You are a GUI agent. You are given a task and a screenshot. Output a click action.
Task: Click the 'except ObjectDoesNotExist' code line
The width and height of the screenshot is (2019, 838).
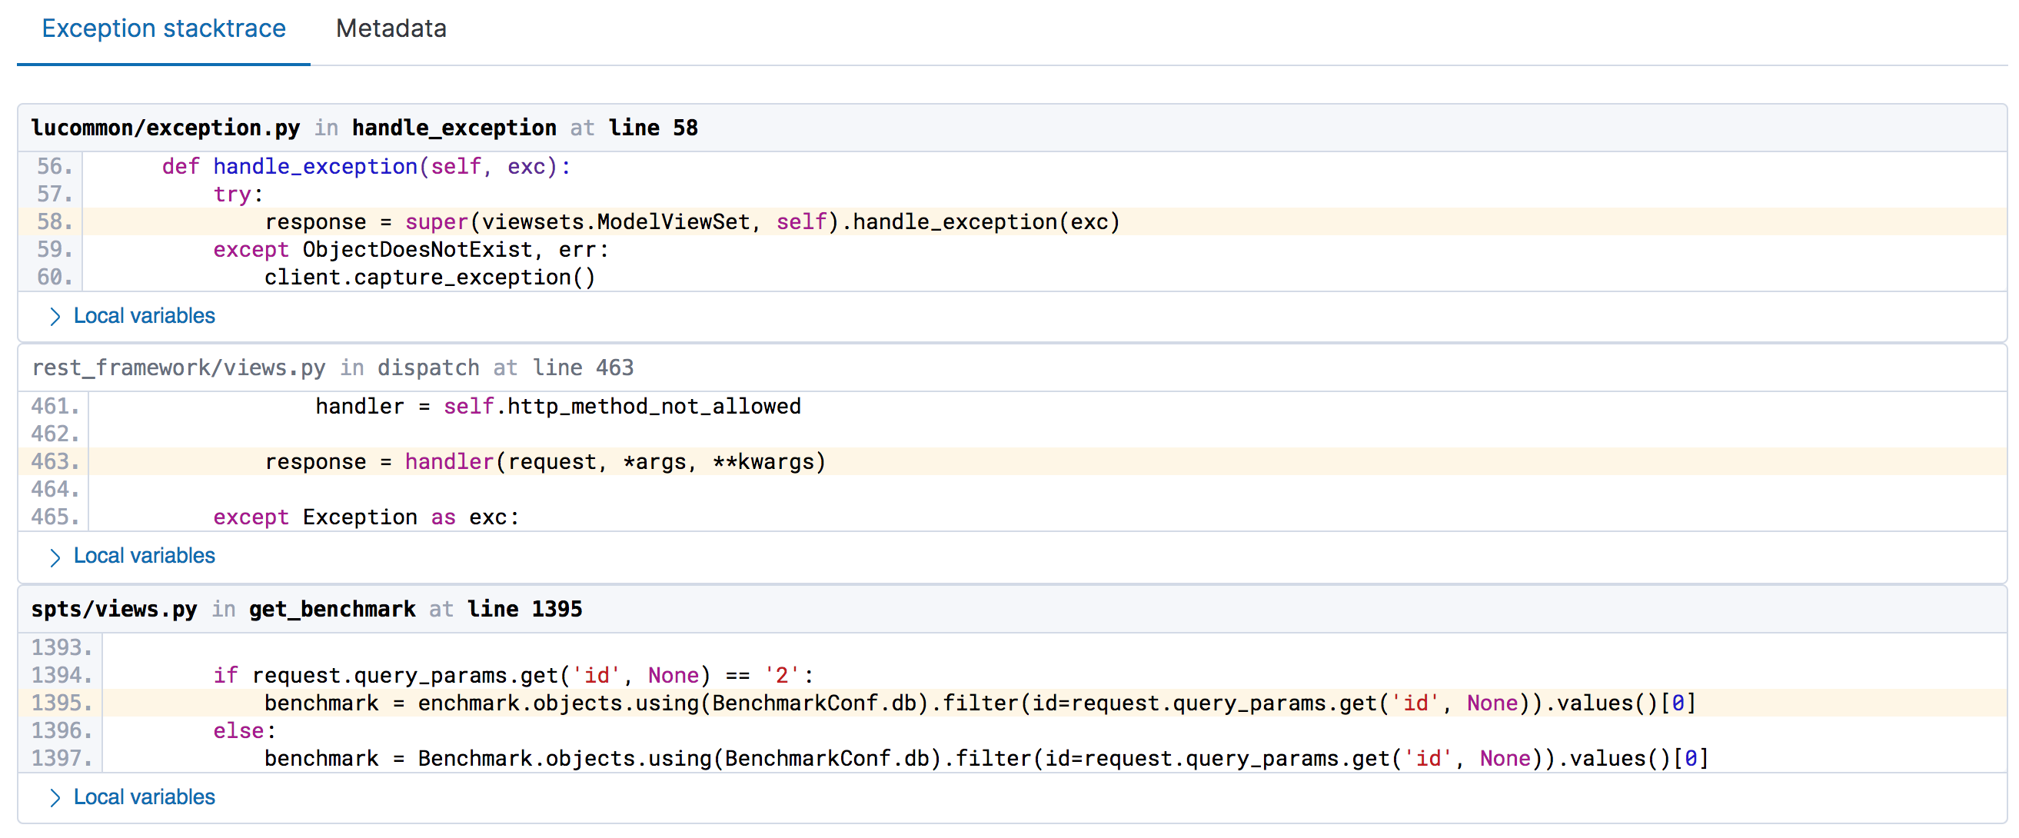pos(411,249)
